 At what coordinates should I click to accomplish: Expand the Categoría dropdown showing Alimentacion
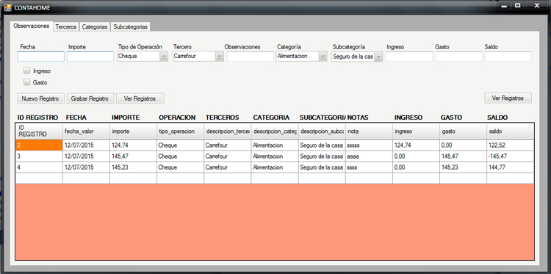pyautogui.click(x=323, y=57)
